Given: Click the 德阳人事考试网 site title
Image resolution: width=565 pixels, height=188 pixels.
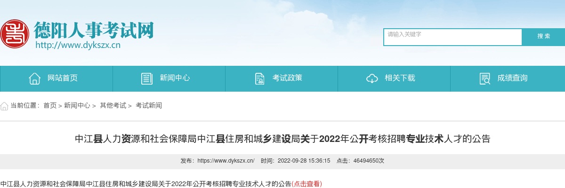Looking at the screenshot, I should [x=93, y=31].
